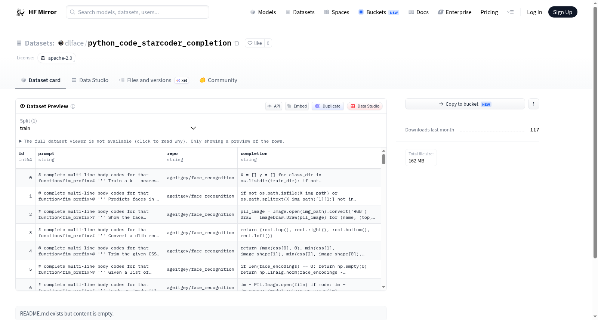Click the Copy to bucket button
The height and width of the screenshot is (320, 598).
(x=465, y=104)
